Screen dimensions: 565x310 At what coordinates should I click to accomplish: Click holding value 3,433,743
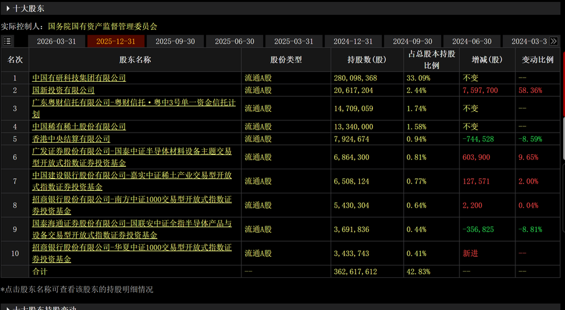coord(352,254)
